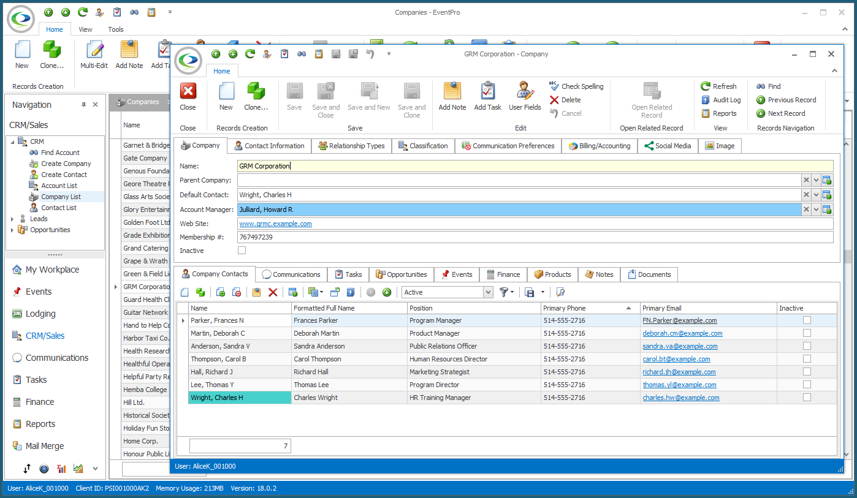This screenshot has height=498, width=857.
Task: Open the Billing/Accounting tab
Action: (600, 146)
